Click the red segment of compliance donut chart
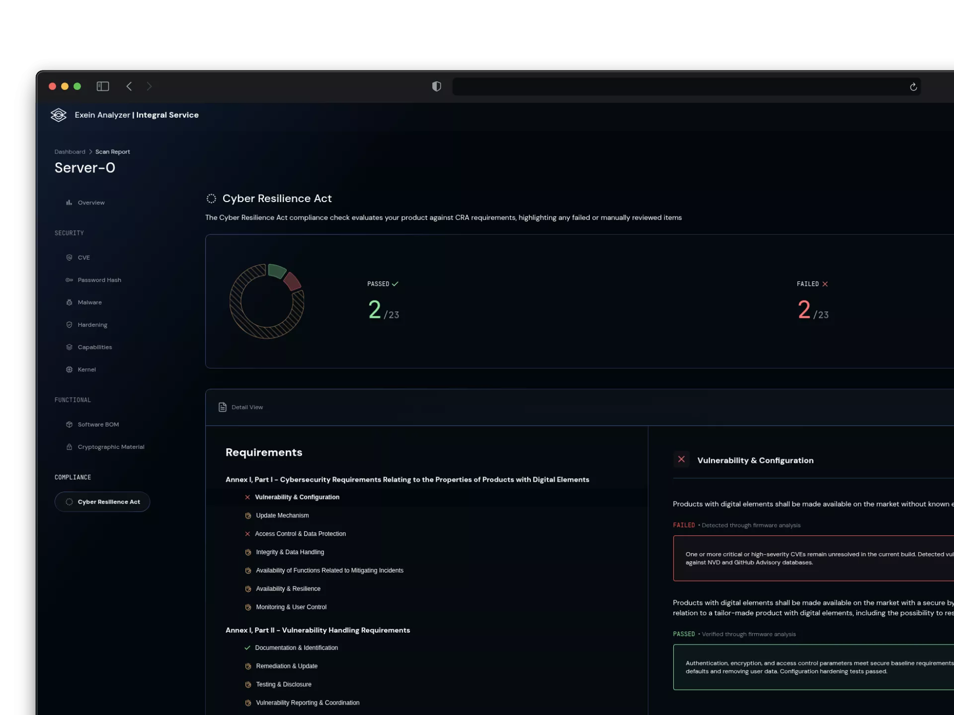 pos(292,281)
